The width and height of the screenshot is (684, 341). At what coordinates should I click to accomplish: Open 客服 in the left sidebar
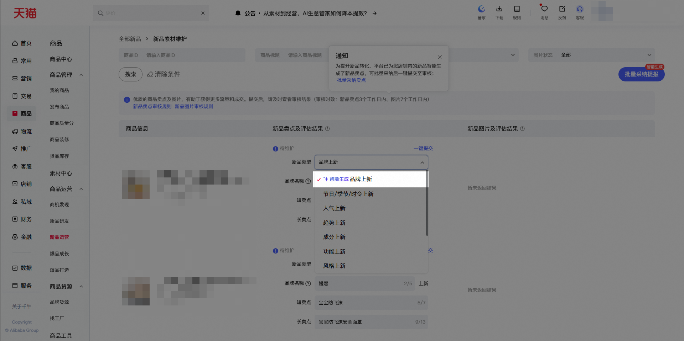pyautogui.click(x=22, y=166)
